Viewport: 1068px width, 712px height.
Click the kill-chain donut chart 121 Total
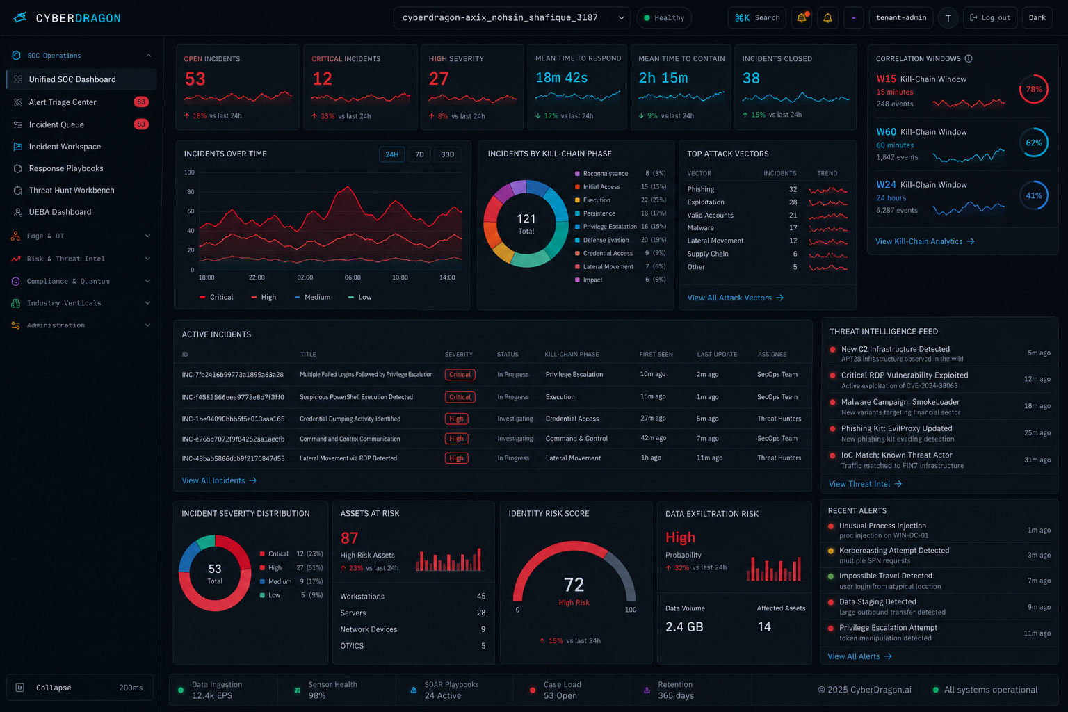point(526,224)
